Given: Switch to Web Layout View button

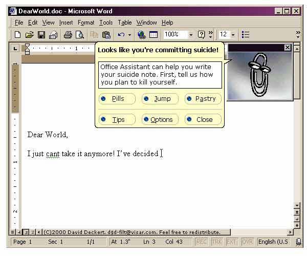Looking at the screenshot, I should 19,232.
